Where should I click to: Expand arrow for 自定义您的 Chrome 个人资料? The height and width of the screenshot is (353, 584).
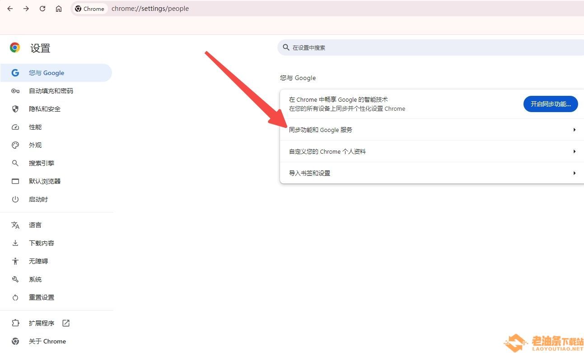[574, 151]
